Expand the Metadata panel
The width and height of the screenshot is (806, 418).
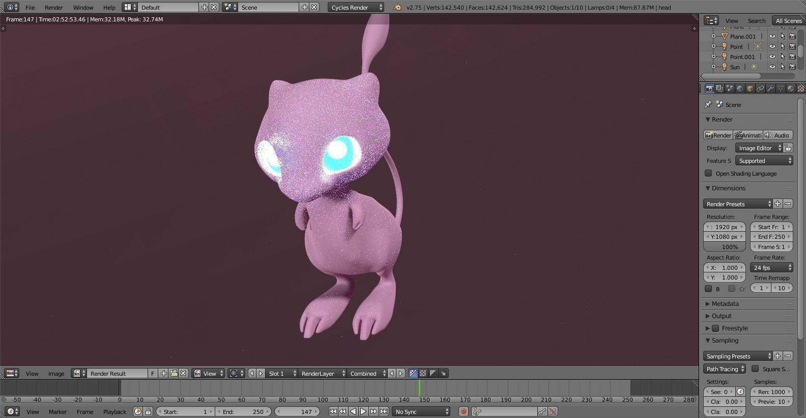point(725,303)
